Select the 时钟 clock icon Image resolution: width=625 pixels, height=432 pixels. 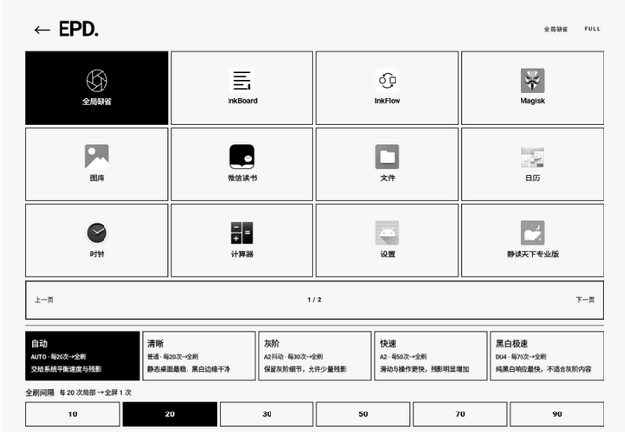pos(97,233)
